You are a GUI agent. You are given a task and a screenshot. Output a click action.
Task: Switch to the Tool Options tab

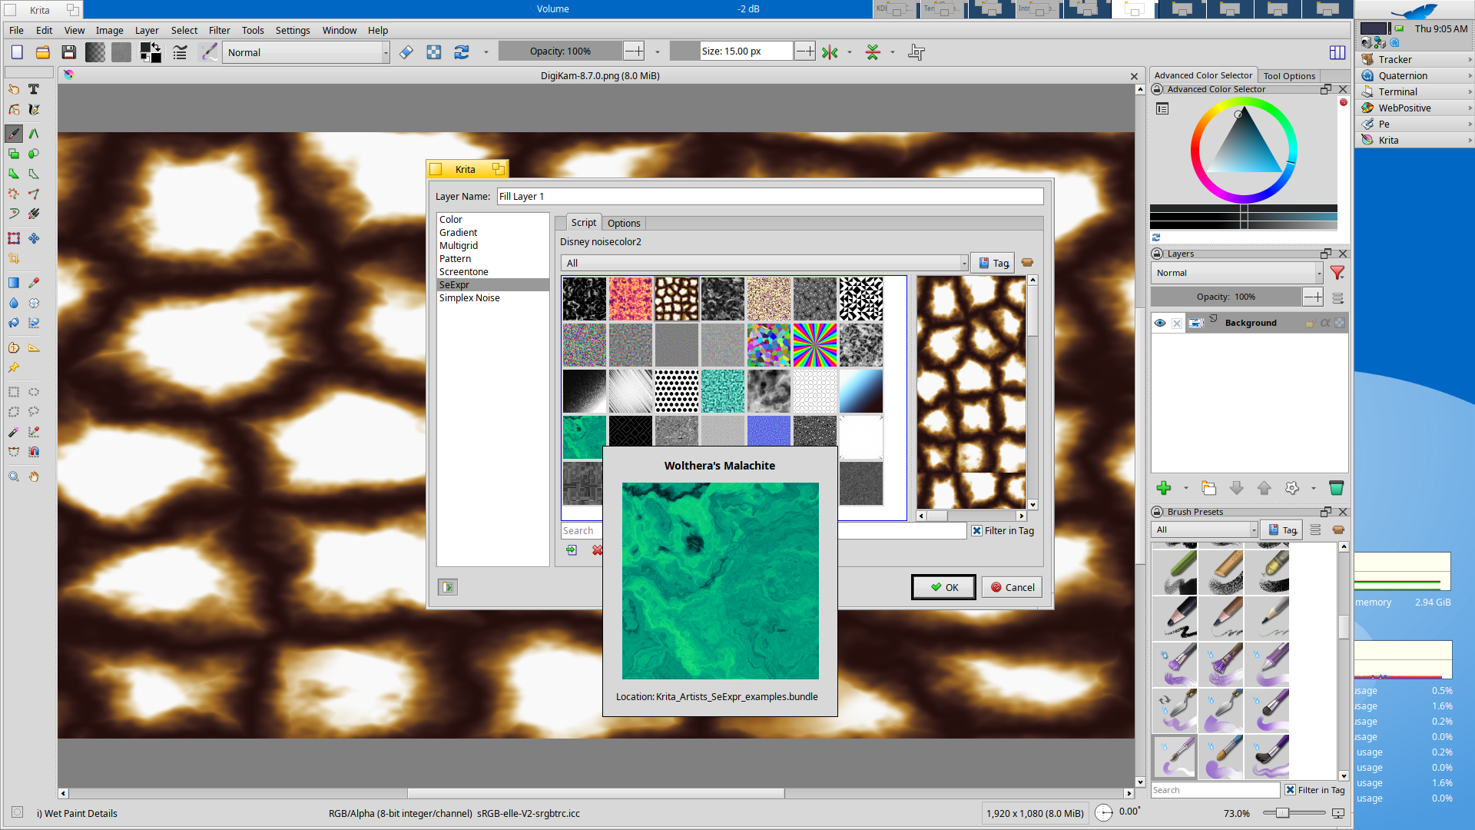[1289, 75]
